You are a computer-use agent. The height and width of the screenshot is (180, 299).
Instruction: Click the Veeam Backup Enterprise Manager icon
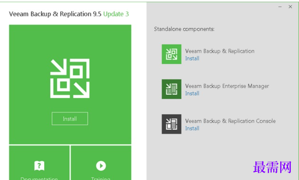pyautogui.click(x=171, y=89)
